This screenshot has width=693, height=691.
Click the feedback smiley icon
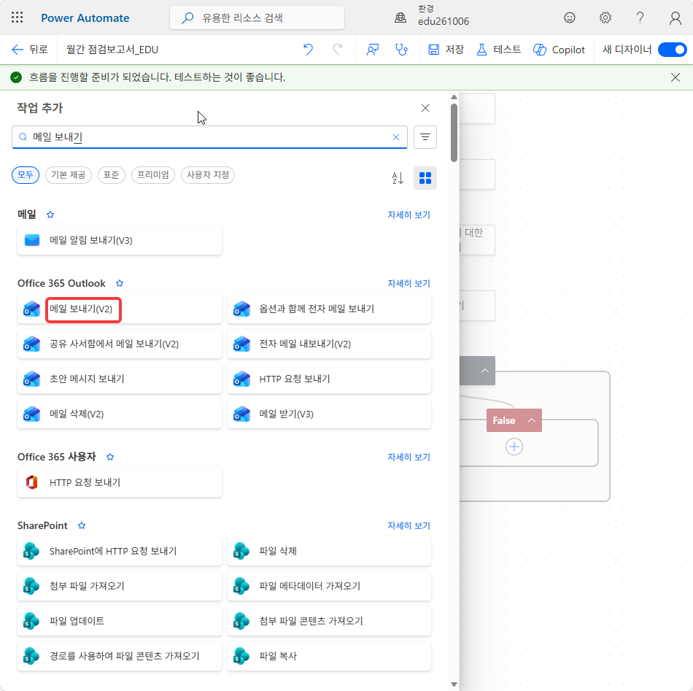pyautogui.click(x=570, y=18)
